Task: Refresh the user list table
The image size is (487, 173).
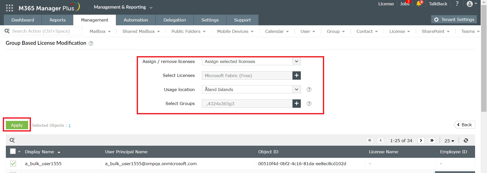Action: click(x=466, y=140)
